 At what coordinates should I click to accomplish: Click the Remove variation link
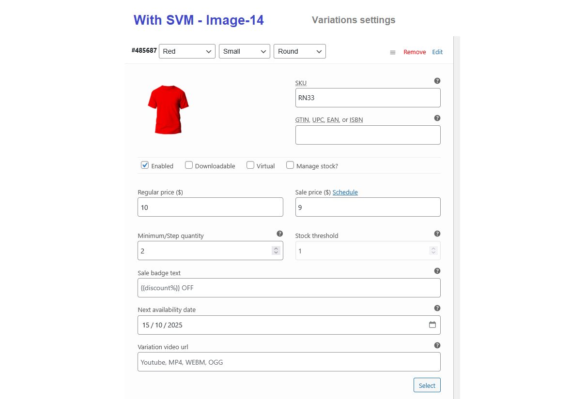(x=415, y=52)
